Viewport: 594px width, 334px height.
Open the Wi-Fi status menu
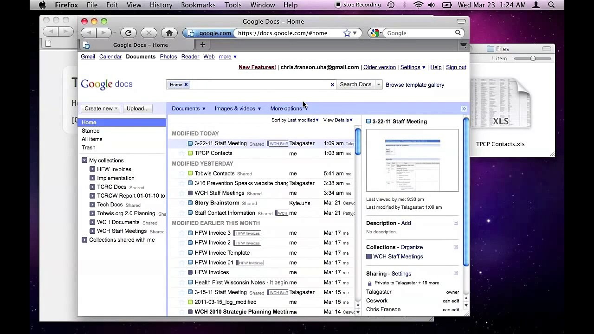[x=418, y=5]
